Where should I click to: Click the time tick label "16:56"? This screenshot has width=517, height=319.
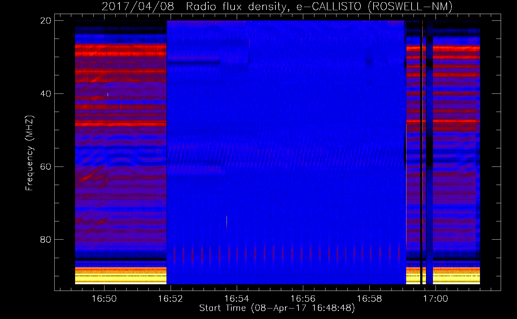303,299
